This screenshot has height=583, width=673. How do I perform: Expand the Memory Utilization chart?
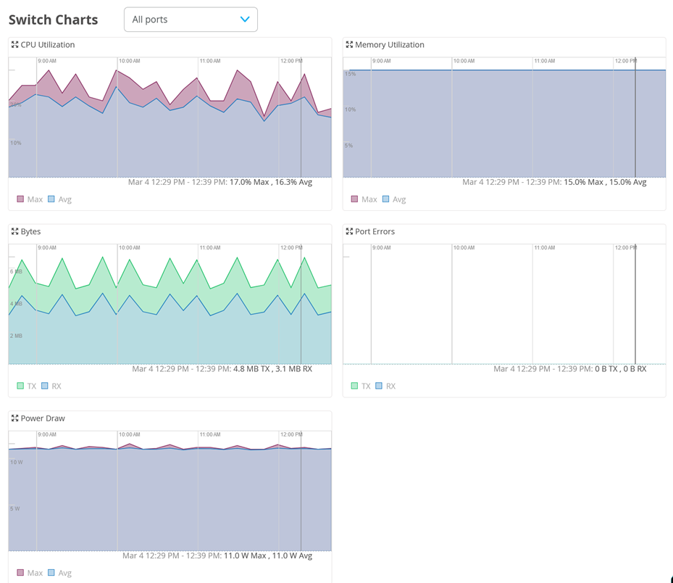349,45
